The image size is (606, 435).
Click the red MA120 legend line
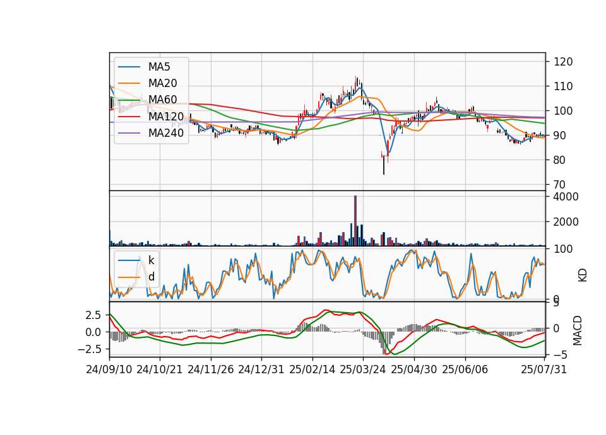click(129, 116)
